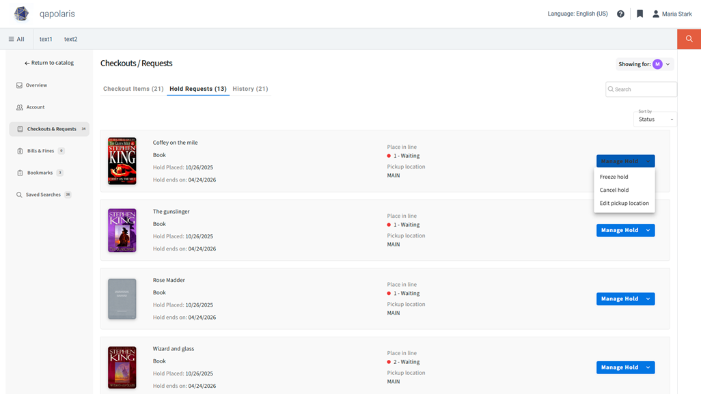Click the purple M avatar icon
The width and height of the screenshot is (701, 394).
[x=657, y=64]
